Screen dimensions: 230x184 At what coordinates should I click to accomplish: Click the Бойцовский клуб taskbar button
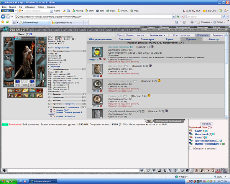[43, 181]
